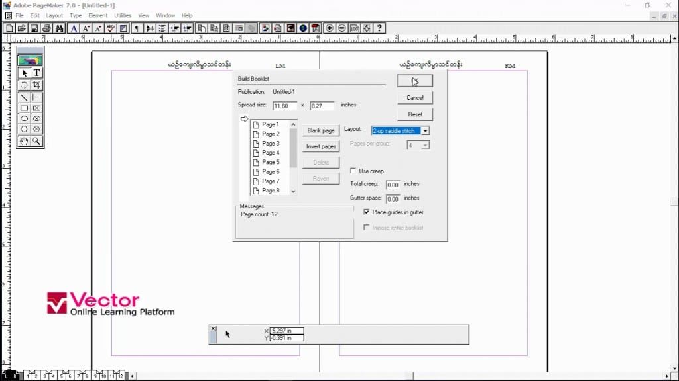
Task: Select the Rectangle tool
Action: [25, 108]
